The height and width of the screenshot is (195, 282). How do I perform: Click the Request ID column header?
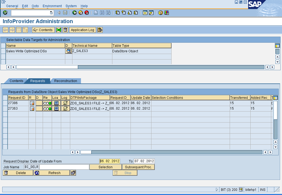pos(18,98)
